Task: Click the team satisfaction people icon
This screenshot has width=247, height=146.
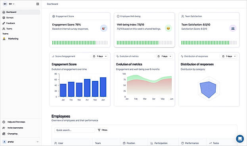Action: click(x=233, y=29)
